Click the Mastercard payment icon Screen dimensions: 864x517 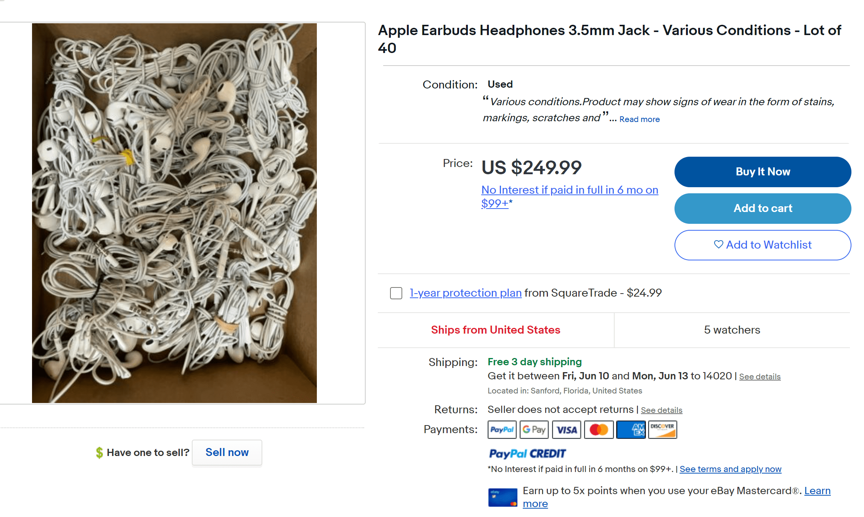click(599, 430)
